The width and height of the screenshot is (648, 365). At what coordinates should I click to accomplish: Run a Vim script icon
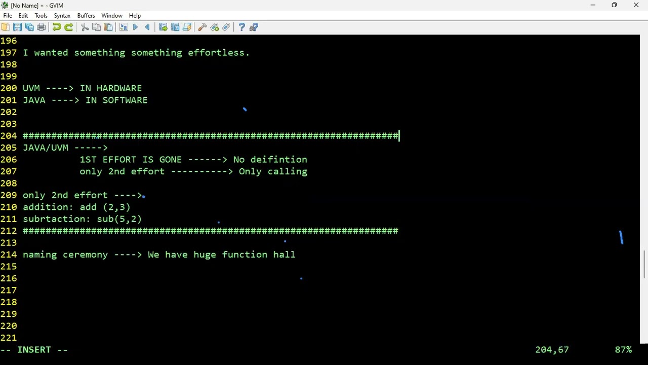[x=187, y=27]
